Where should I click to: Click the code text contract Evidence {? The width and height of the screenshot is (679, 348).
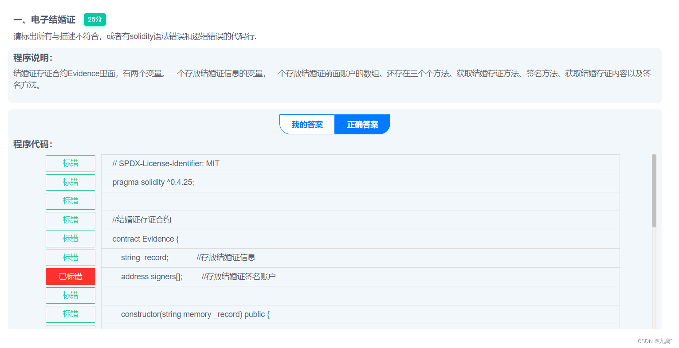pyautogui.click(x=145, y=239)
